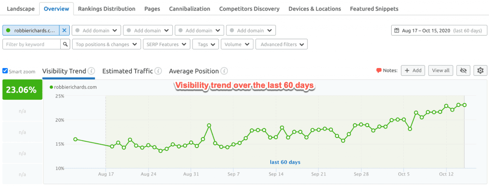The width and height of the screenshot is (489, 187).
Task: Click the 'last 60 days' chart label
Action: [x=285, y=162]
